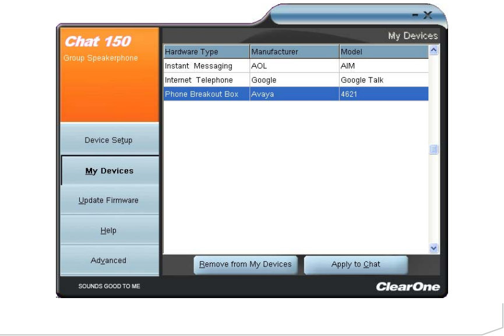Click the scrollbar thumb in device list
This screenshot has width=504, height=336.
tap(433, 149)
